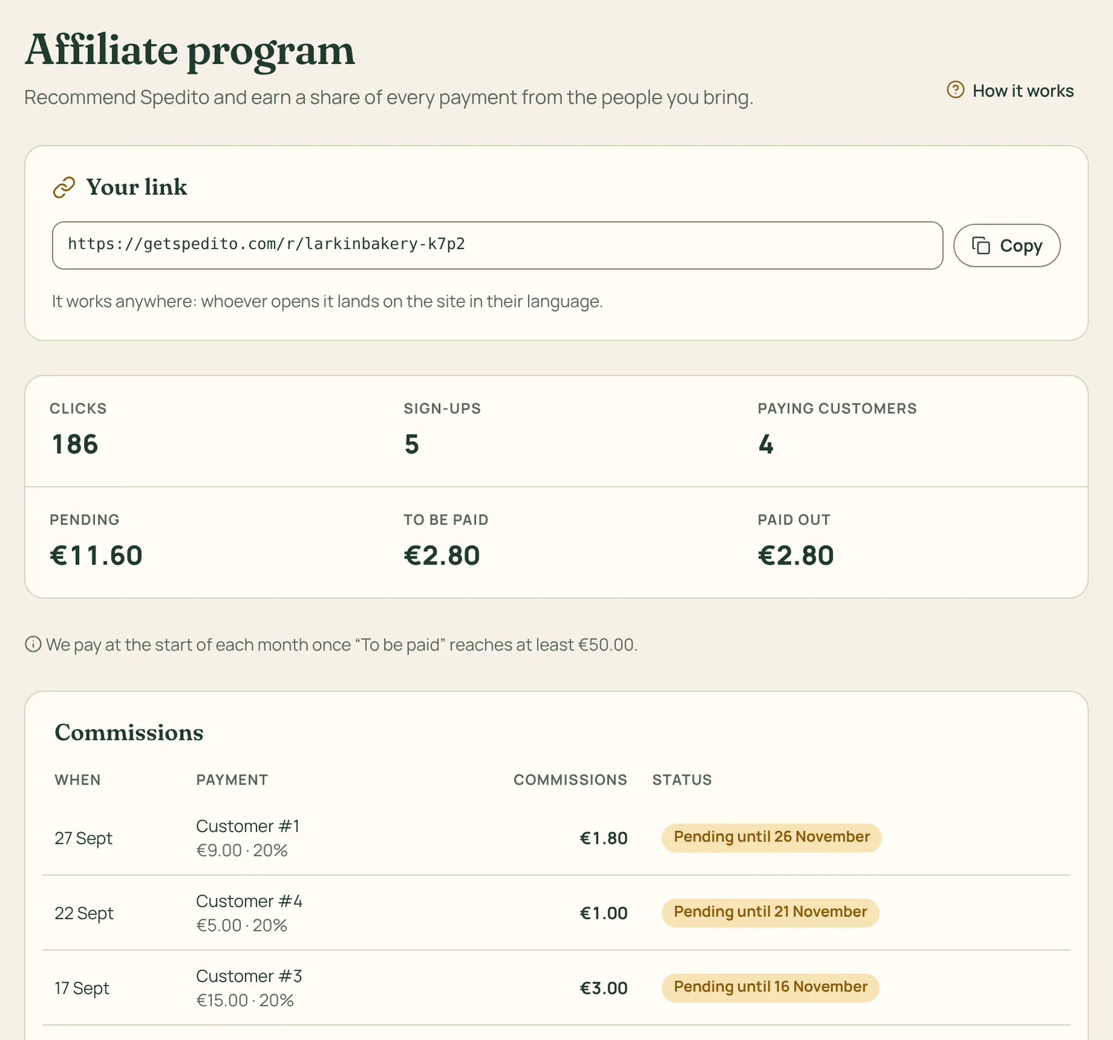The image size is (1113, 1040).
Task: Click the WHEN column header
Action: click(x=78, y=780)
